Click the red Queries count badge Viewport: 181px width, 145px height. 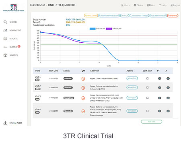[x=19, y=46]
